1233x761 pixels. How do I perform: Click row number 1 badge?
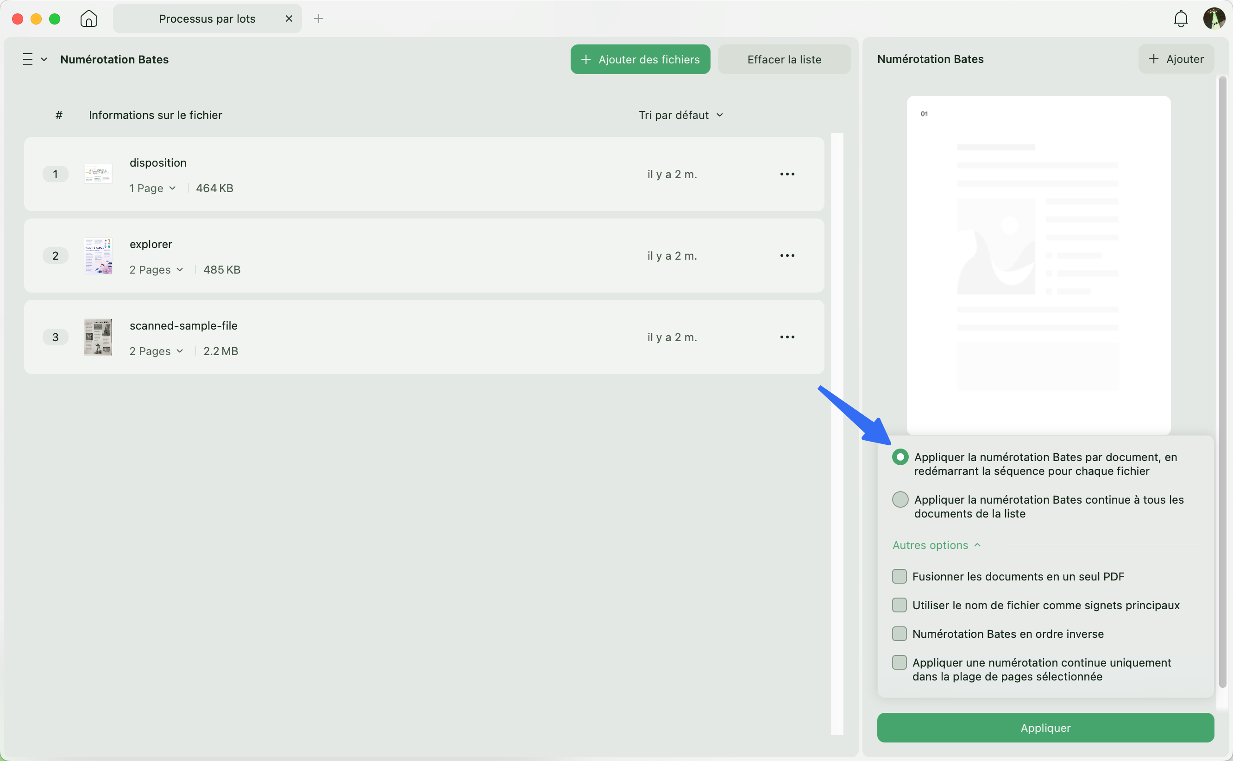tap(56, 174)
